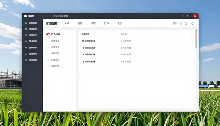Close the window with the red X button
This screenshot has height=126, width=220.
[195, 16]
